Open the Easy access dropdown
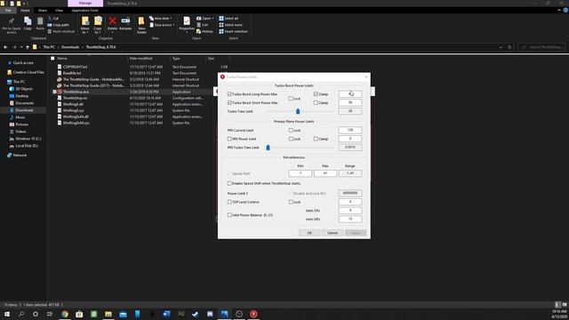 coord(162,25)
